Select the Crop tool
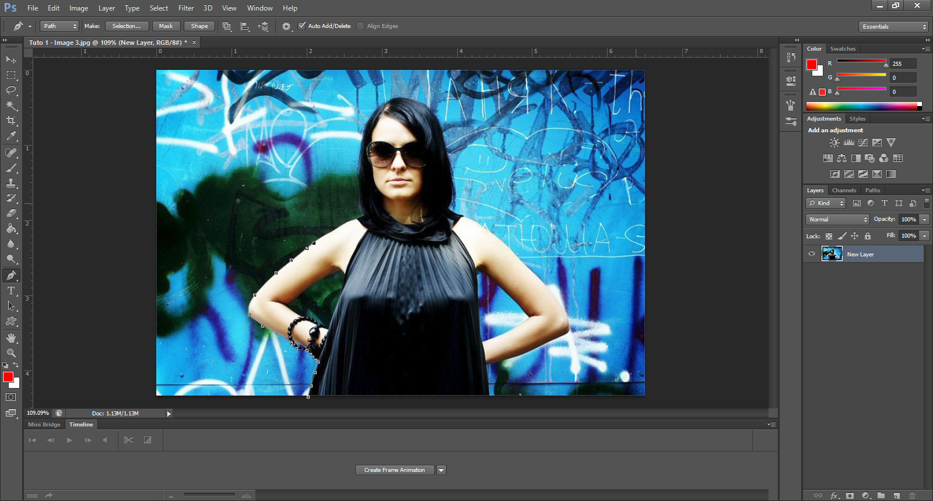This screenshot has height=501, width=933. (x=11, y=121)
